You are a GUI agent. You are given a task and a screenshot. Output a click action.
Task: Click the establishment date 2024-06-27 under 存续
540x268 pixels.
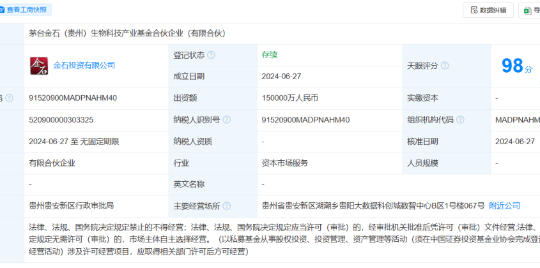[x=281, y=77]
